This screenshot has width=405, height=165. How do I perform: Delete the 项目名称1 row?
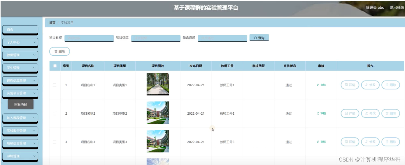pyautogui.click(x=391, y=85)
